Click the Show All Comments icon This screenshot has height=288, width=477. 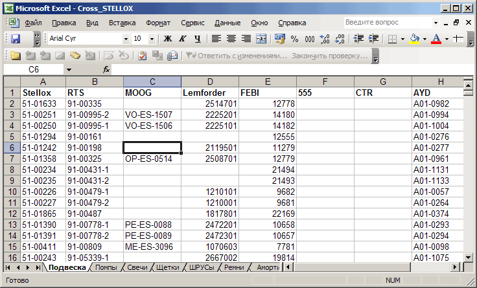75,56
